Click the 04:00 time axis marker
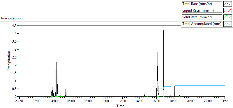Screen dimensions: 233x108 pos(54,101)
